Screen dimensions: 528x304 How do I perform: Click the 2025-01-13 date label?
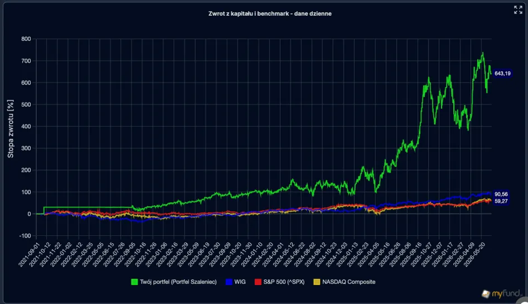tap(346, 254)
